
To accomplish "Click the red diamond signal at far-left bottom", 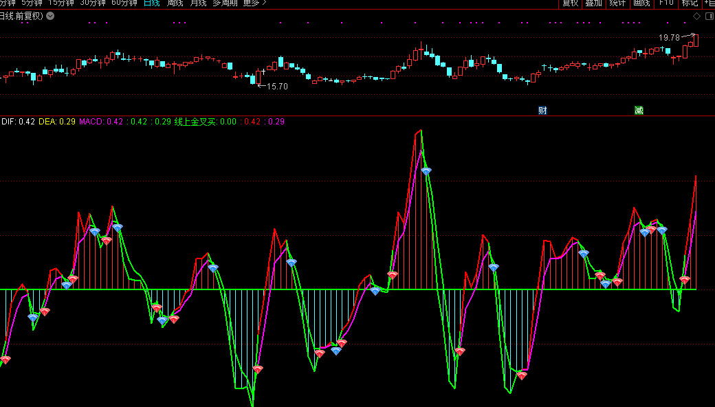I will pos(5,360).
